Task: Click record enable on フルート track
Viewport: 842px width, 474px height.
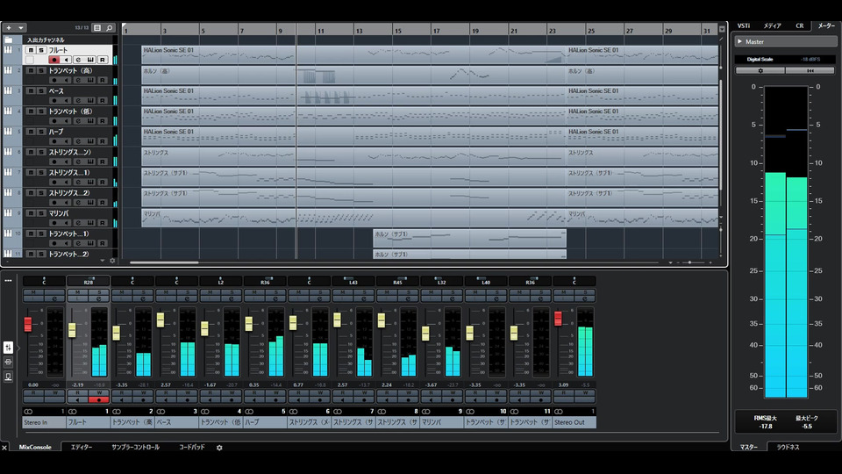Action: click(x=54, y=60)
